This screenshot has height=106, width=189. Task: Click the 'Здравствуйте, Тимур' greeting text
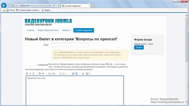click(144, 44)
